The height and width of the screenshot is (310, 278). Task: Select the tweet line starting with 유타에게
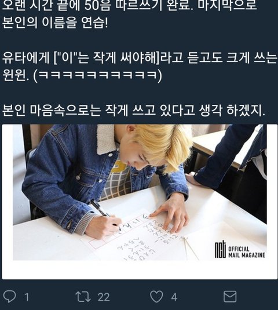[x=140, y=58]
